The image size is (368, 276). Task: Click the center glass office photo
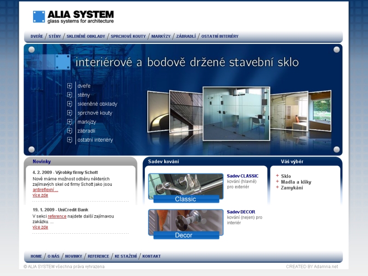(236, 114)
